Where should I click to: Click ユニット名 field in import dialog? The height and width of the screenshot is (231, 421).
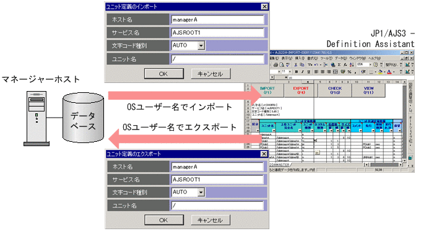coord(217,59)
